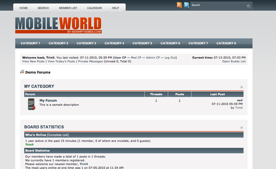276x169 pixels.
Task: Open the My Forum title link
Action: tap(48, 100)
